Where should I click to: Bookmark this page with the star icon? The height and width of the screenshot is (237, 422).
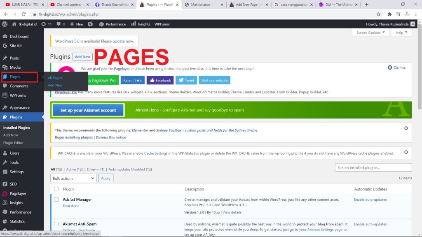point(379,14)
